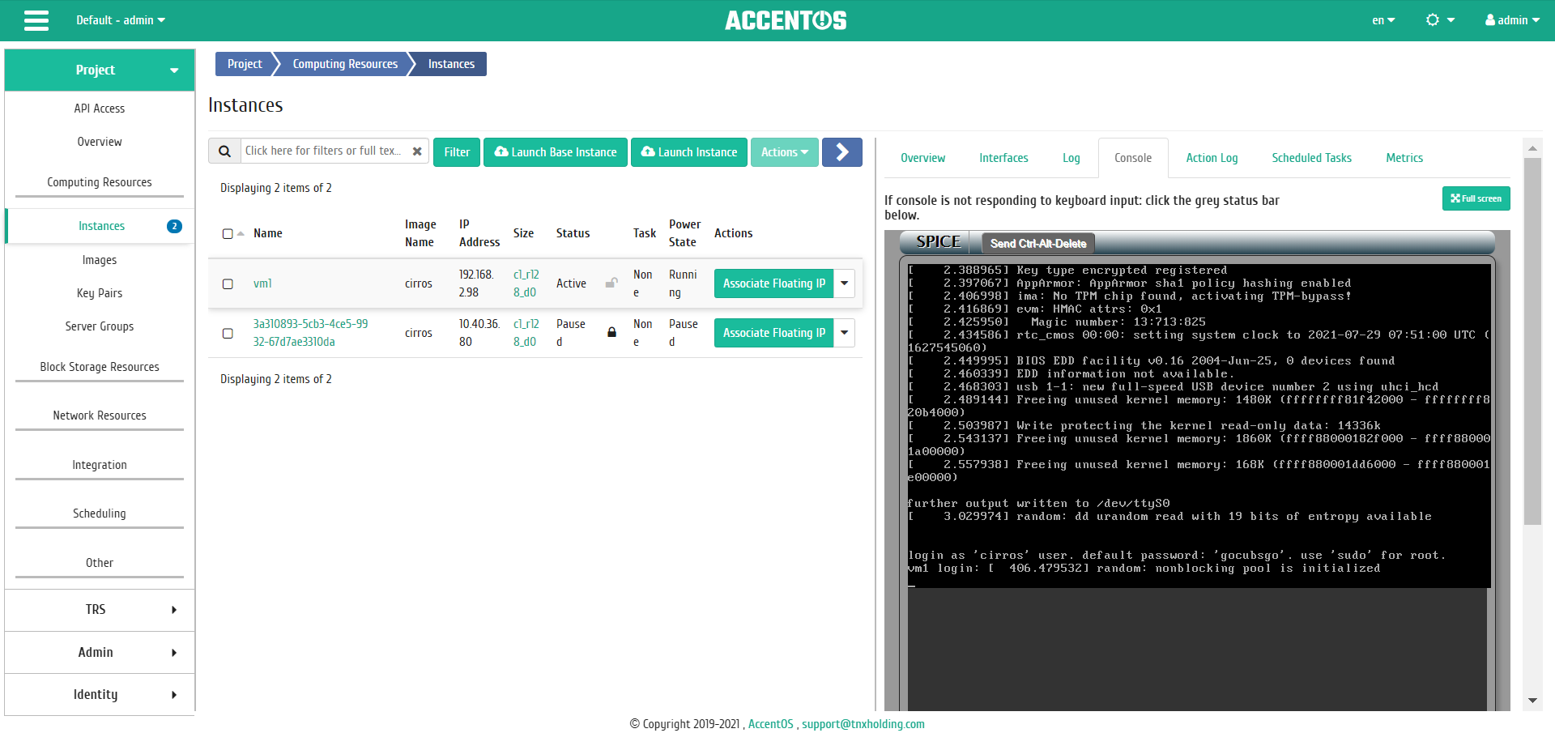Click the Filter button
The width and height of the screenshot is (1555, 733).
(457, 152)
